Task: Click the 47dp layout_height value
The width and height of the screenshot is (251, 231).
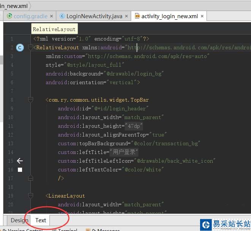Action: 133,126
